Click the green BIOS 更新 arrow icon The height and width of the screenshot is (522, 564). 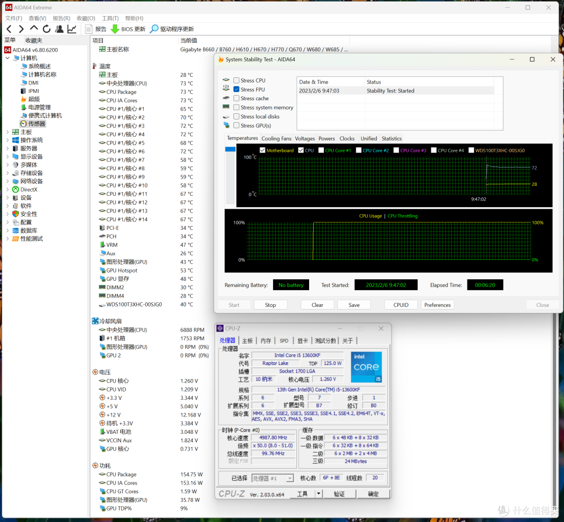pyautogui.click(x=115, y=29)
